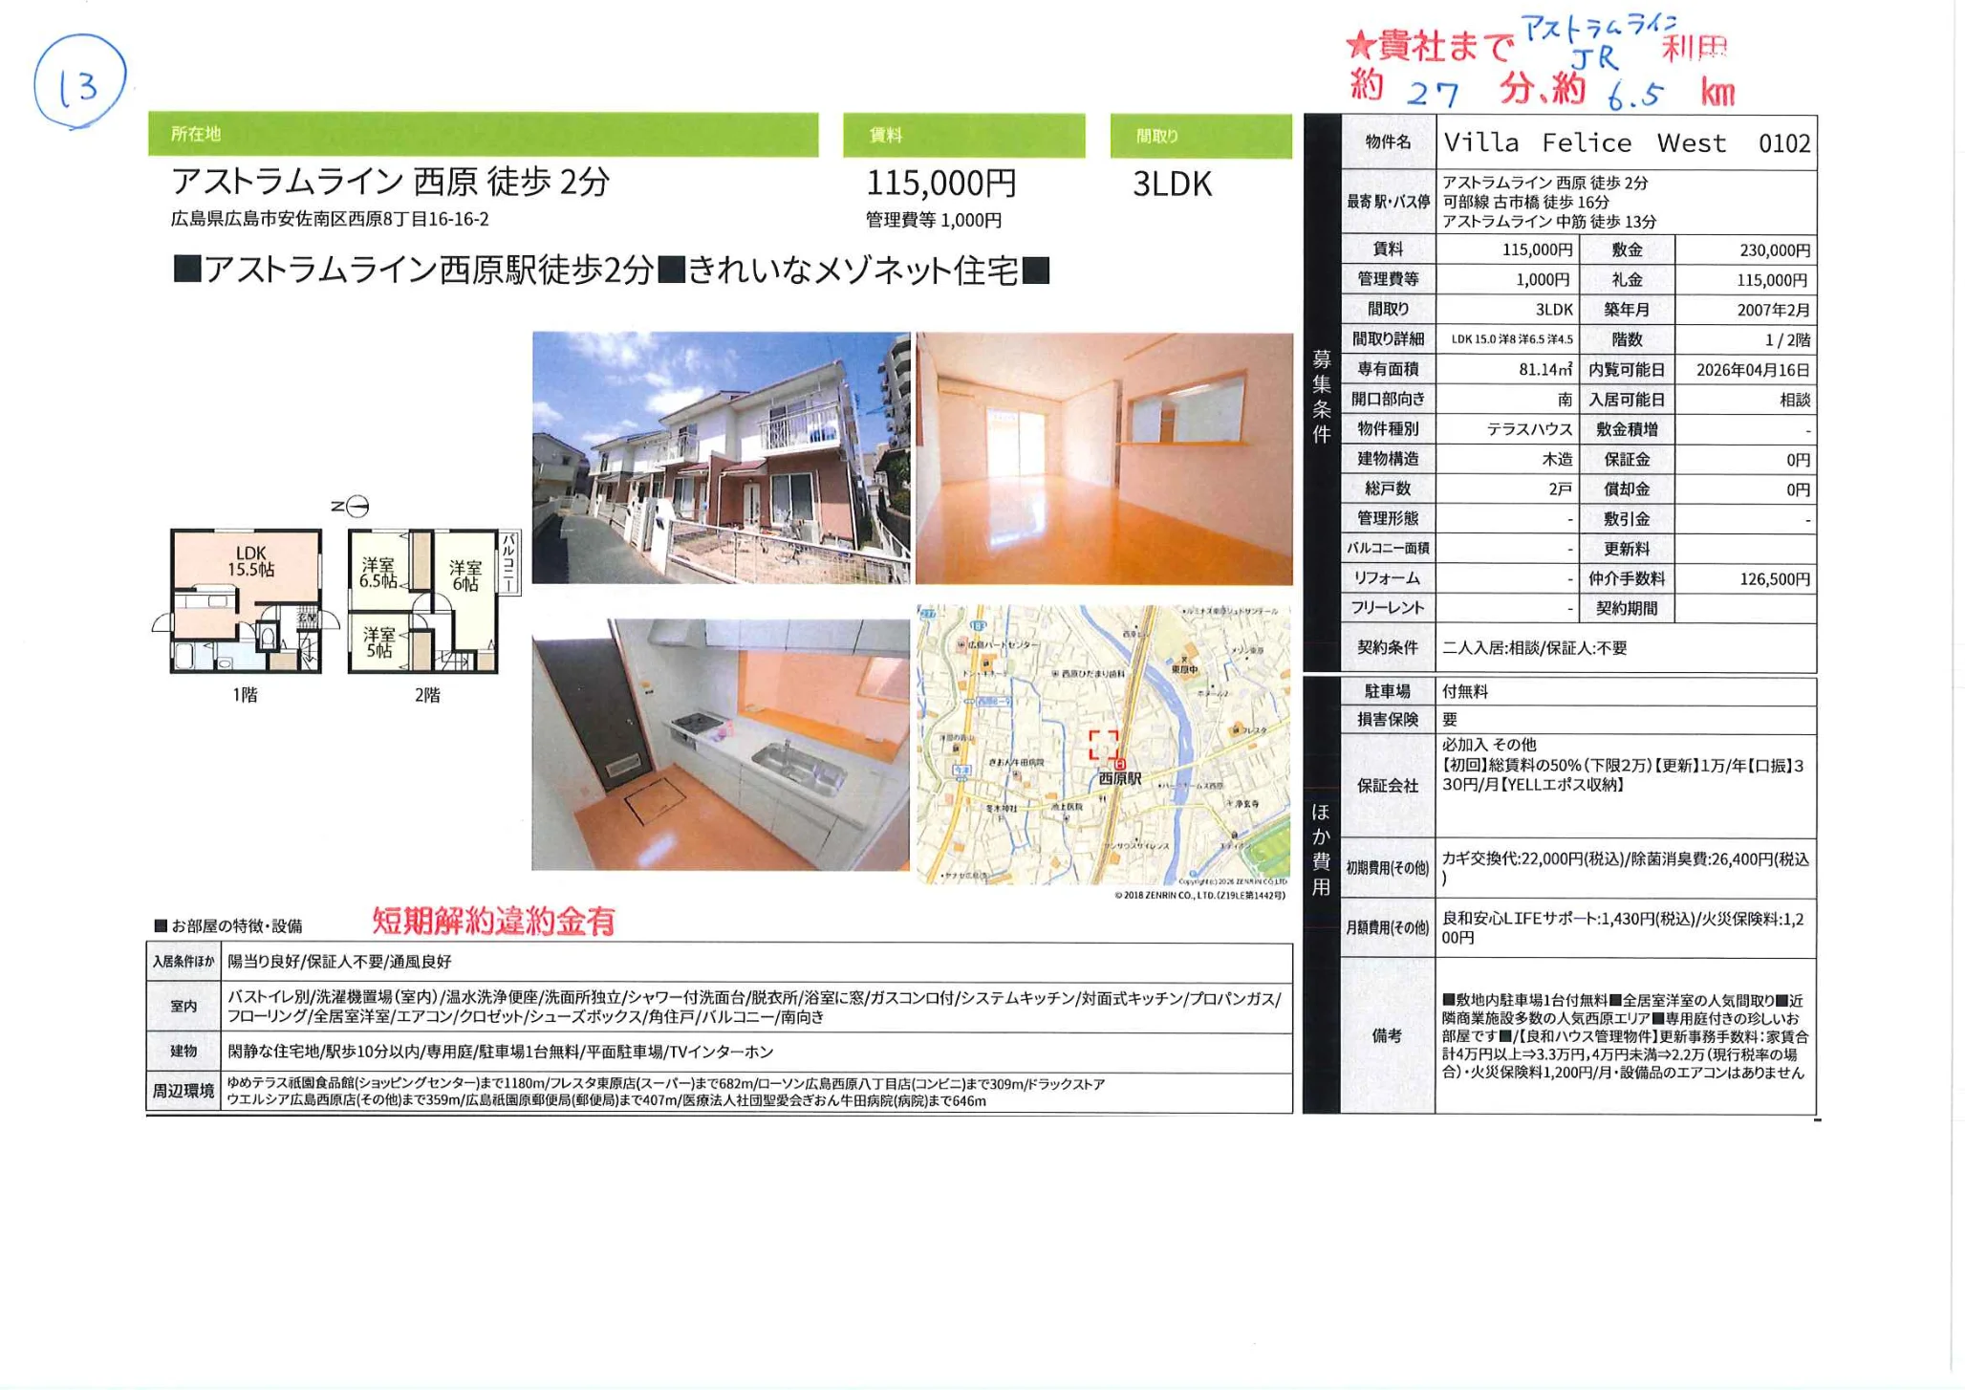This screenshot has width=1965, height=1390.
Task: Click property name Villa Felice West 0102
Action: click(1626, 143)
